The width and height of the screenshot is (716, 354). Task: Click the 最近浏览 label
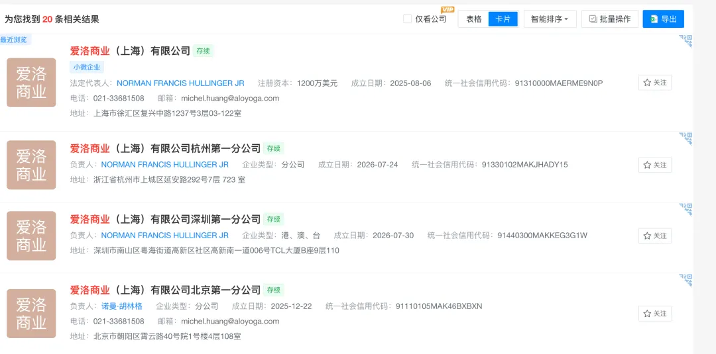(14, 40)
